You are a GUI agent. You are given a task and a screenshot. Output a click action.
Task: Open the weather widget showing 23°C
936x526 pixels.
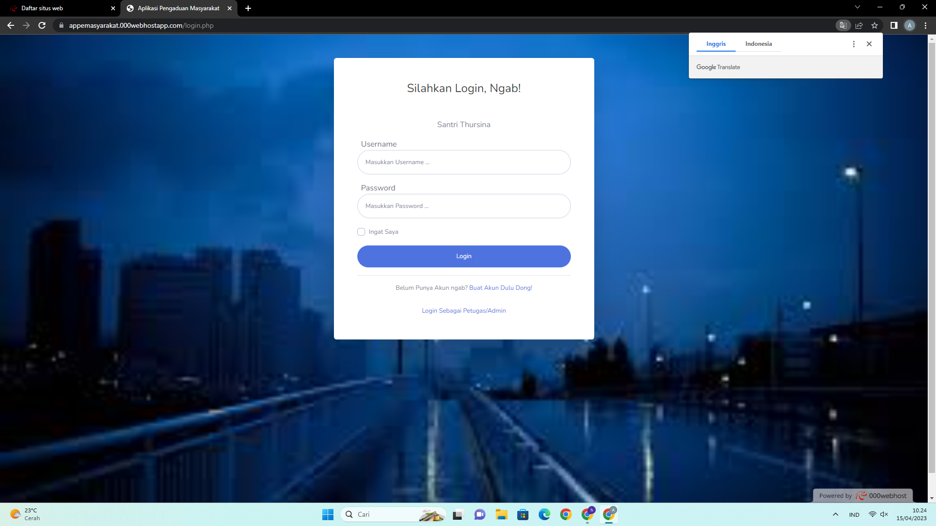tap(25, 514)
